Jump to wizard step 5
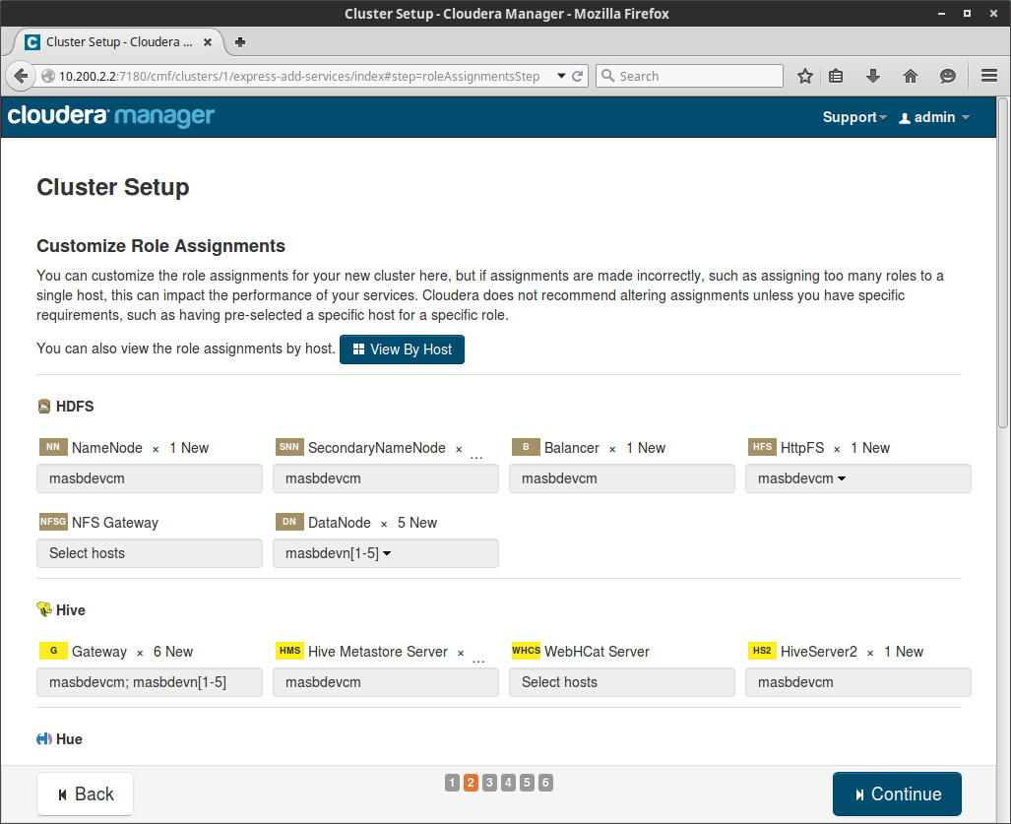The height and width of the screenshot is (824, 1011). coord(527,783)
